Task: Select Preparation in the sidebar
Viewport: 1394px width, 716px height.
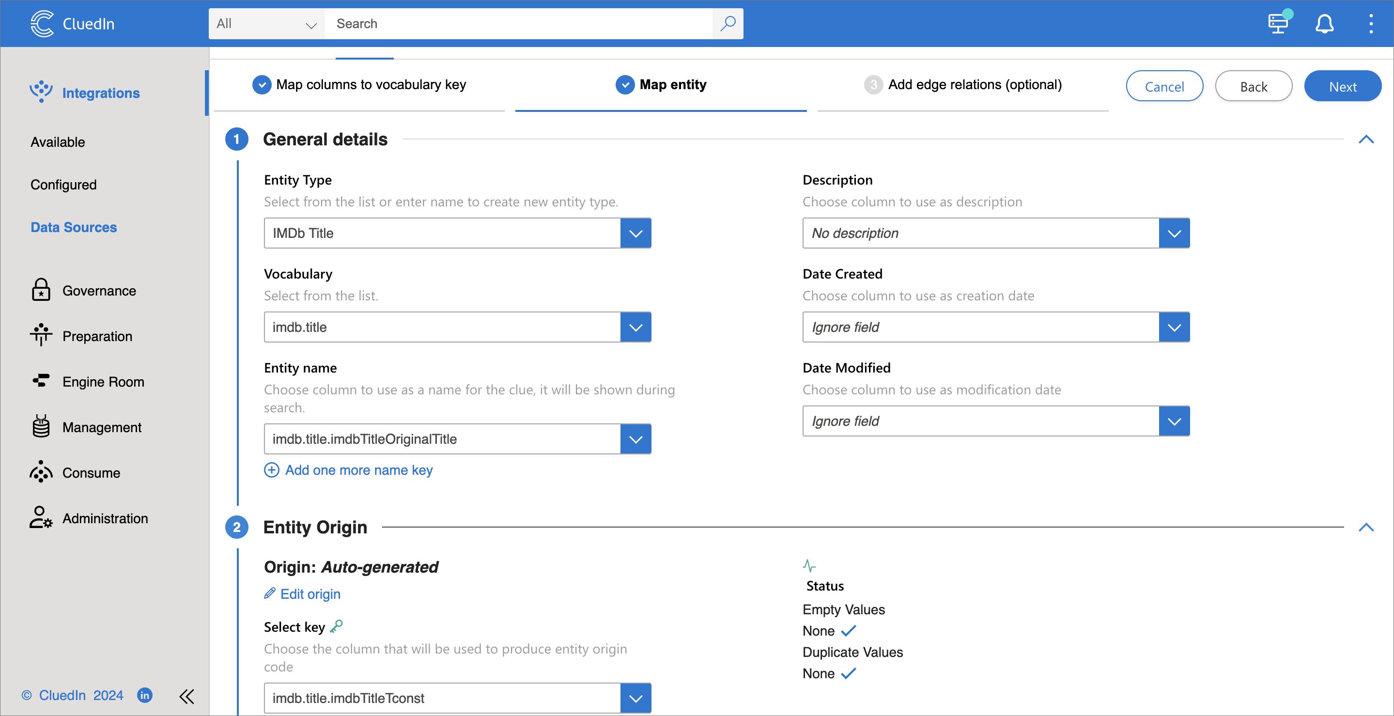Action: pyautogui.click(x=97, y=336)
